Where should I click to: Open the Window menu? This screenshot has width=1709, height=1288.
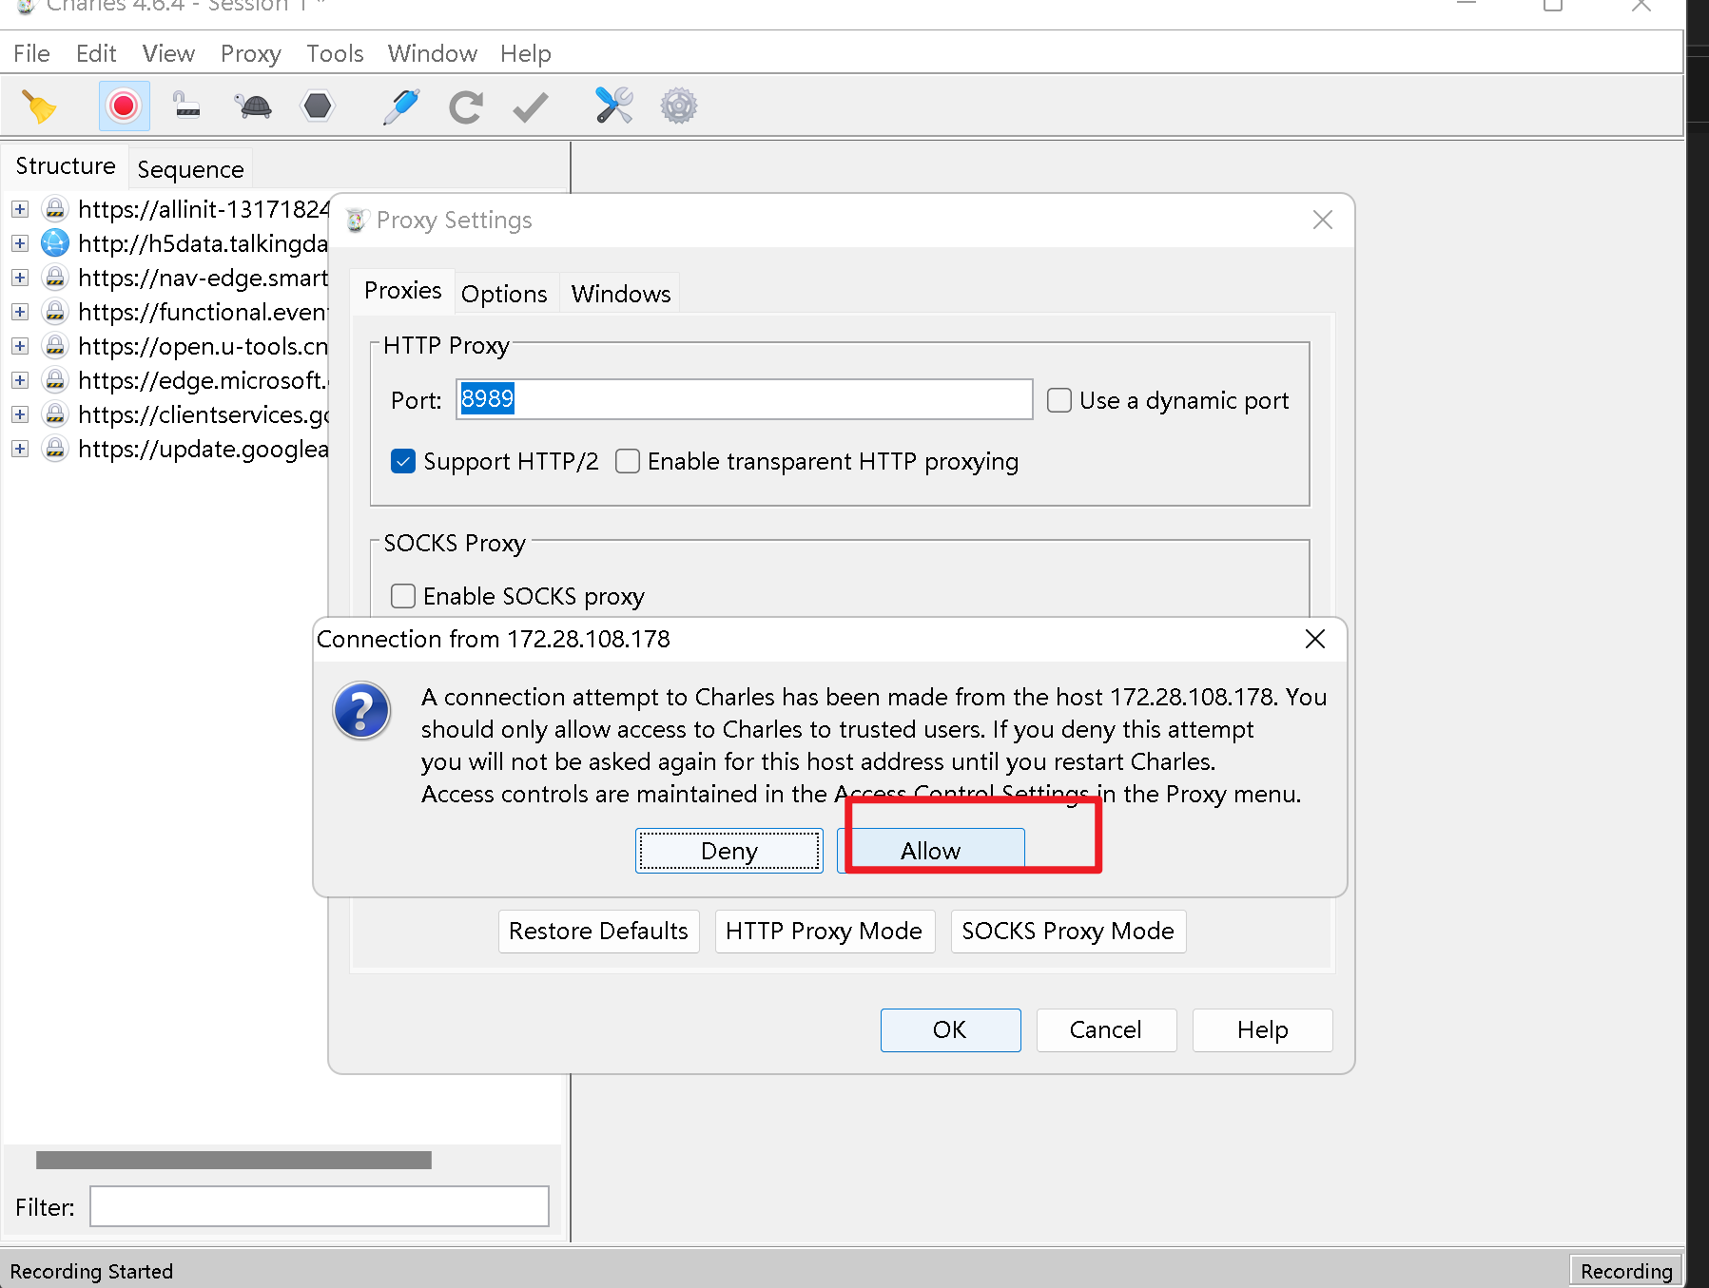coord(432,53)
